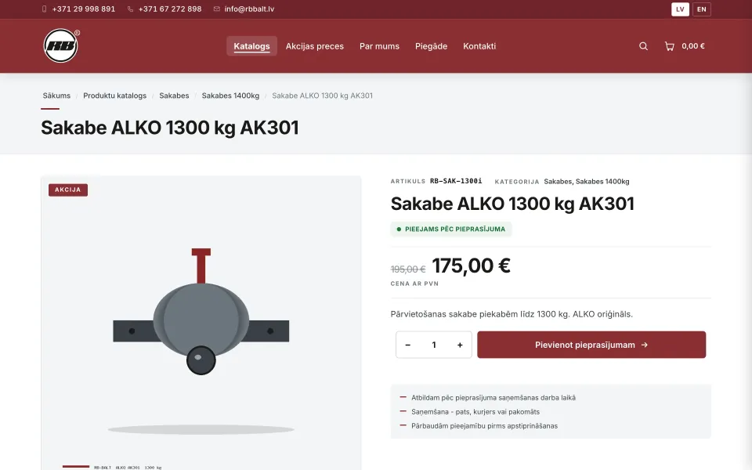The height and width of the screenshot is (470, 752).
Task: Open the Sakabes category link beside Kategorija
Action: click(558, 181)
